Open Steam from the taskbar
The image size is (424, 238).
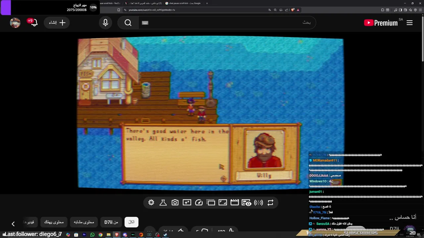point(165,235)
